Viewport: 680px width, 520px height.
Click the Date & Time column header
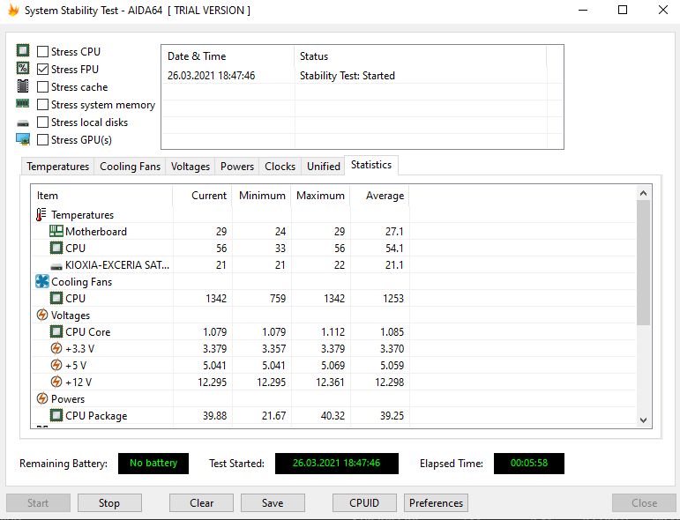[x=228, y=56]
